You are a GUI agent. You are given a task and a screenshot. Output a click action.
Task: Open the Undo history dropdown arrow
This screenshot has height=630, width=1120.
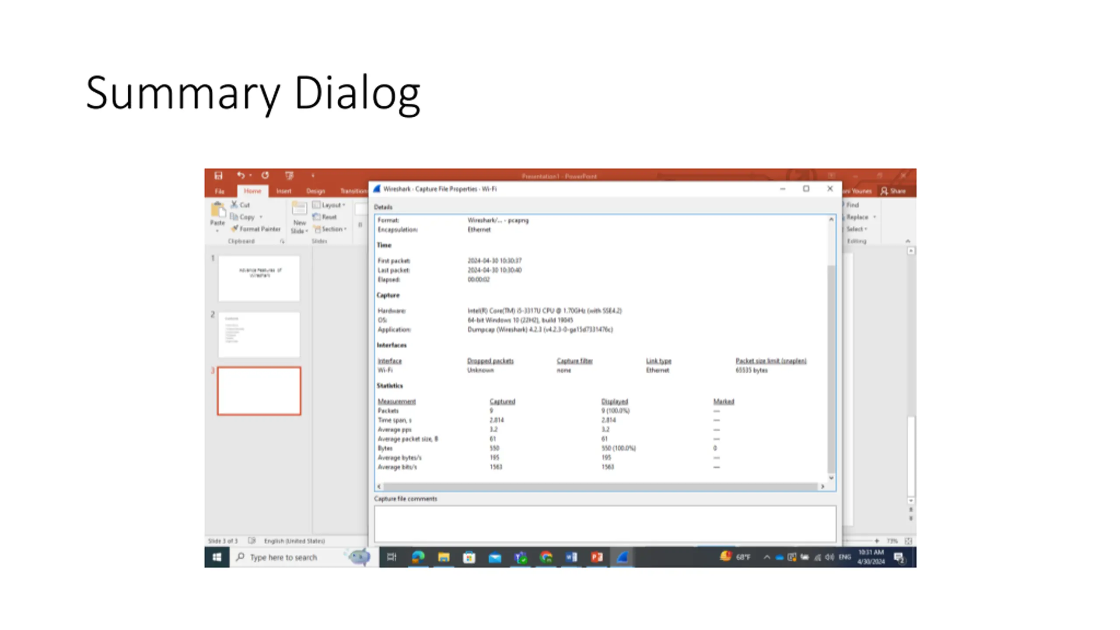pyautogui.click(x=251, y=176)
